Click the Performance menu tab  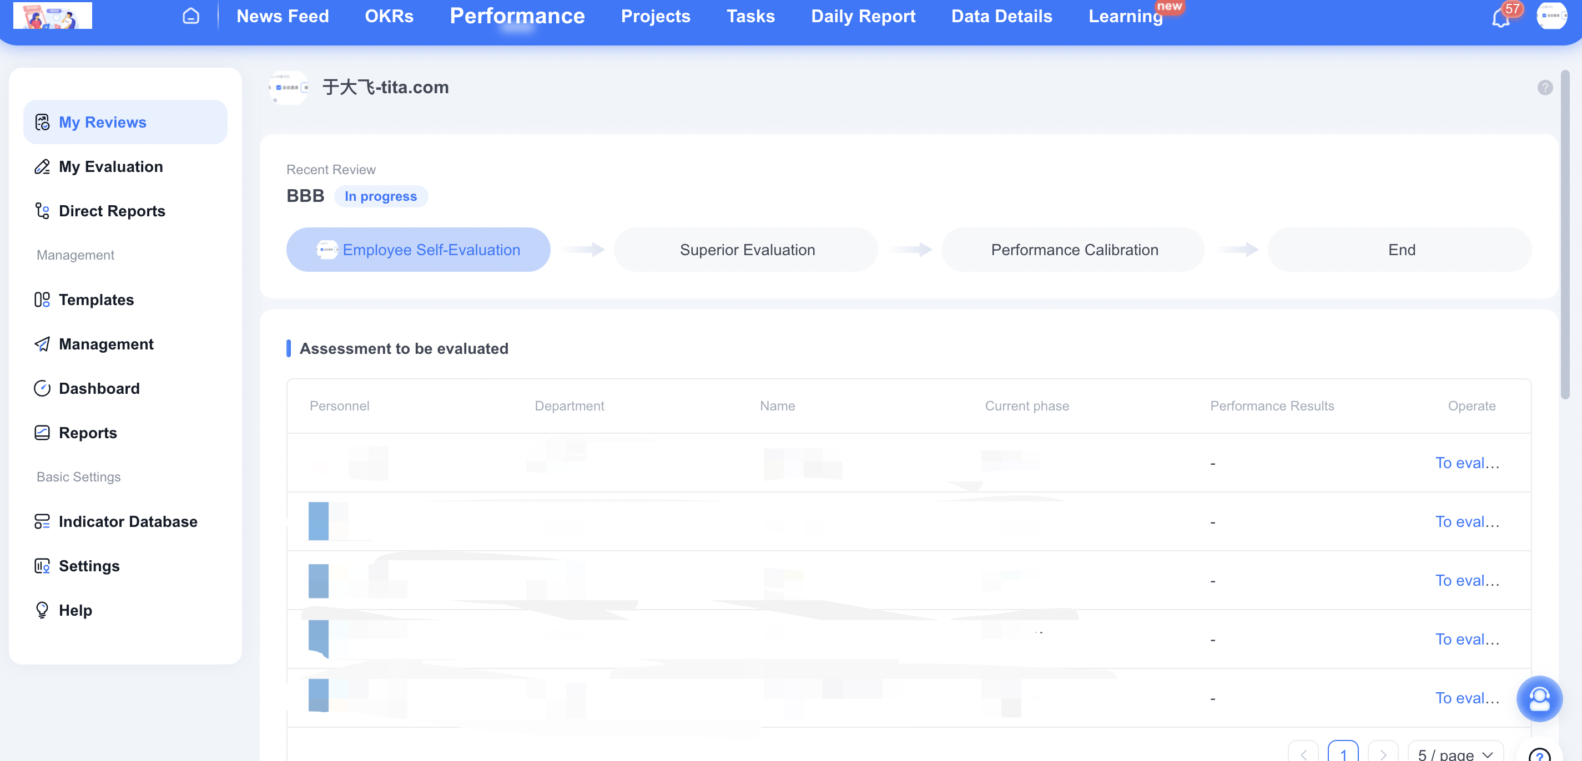coord(517,14)
